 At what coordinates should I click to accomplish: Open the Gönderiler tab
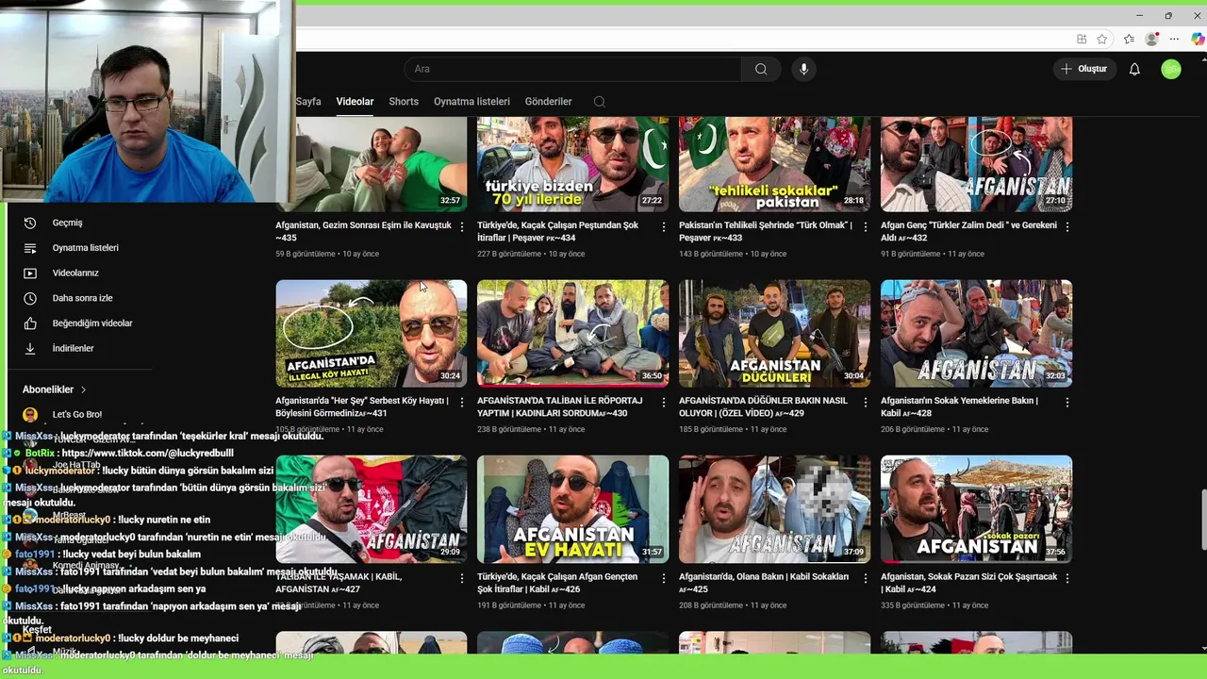548,102
